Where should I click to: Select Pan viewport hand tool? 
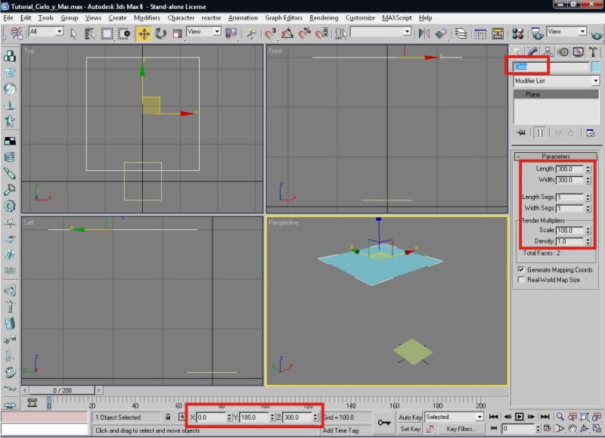tap(572, 428)
